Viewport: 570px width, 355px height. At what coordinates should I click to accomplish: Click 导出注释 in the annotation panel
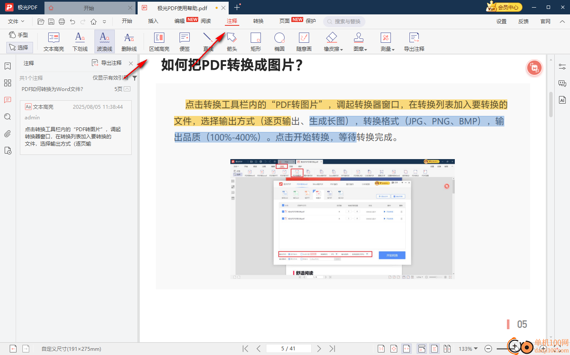[x=107, y=63]
